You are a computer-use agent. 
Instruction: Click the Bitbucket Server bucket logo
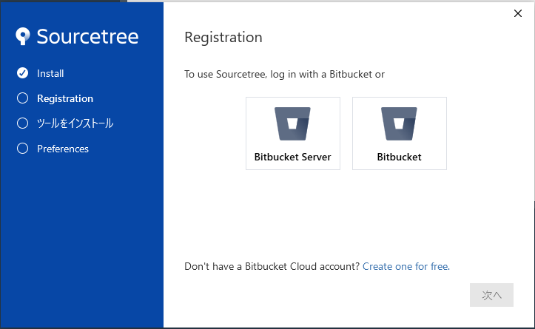[x=292, y=123]
